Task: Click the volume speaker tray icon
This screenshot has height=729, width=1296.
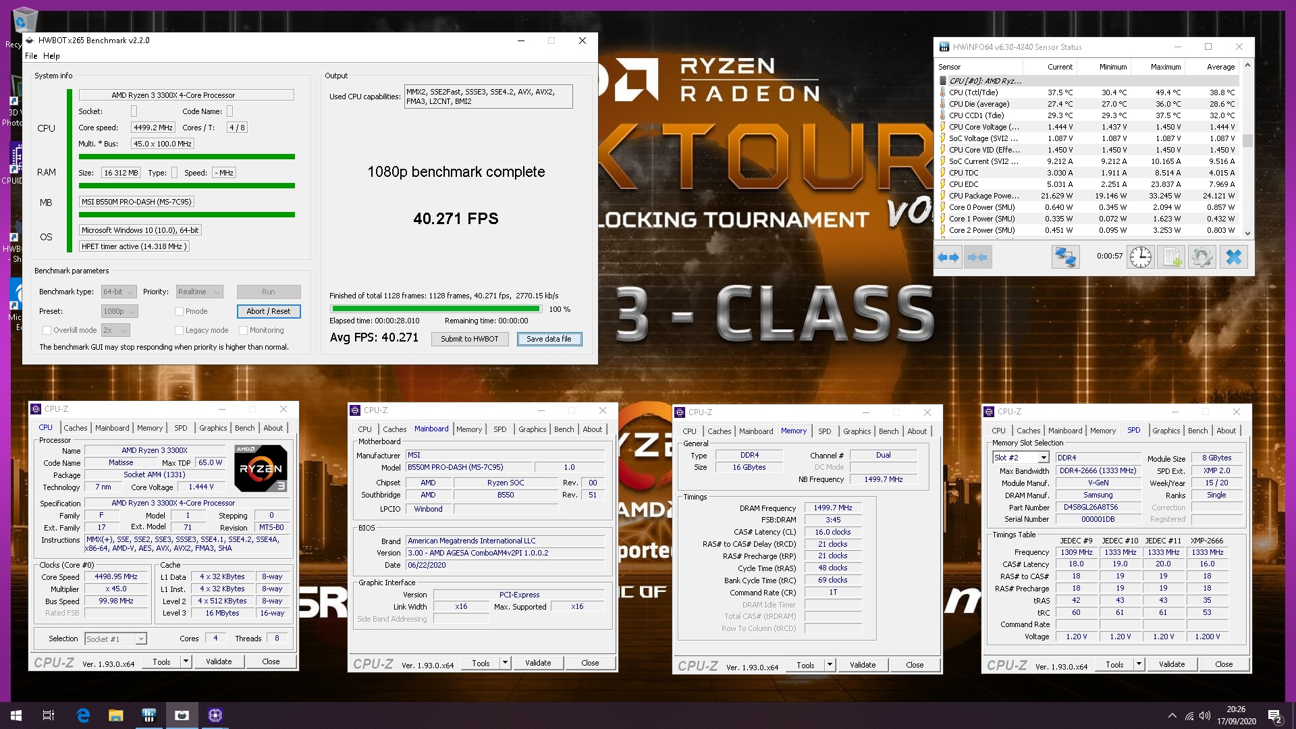Action: (1205, 715)
